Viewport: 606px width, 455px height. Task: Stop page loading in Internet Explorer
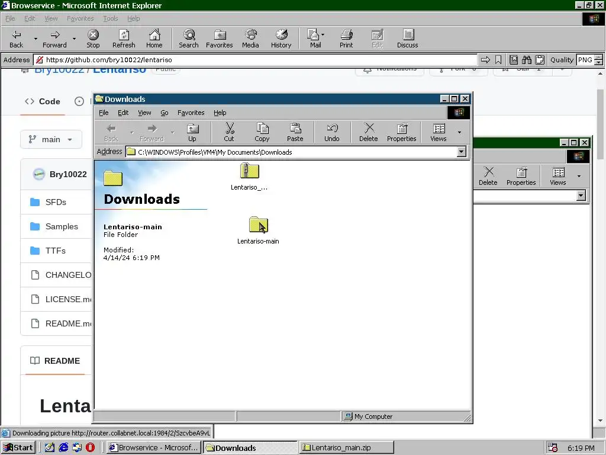93,39
